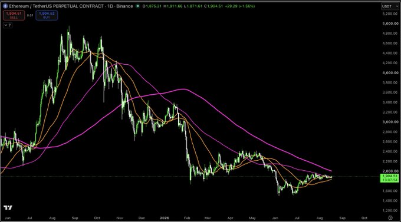Click the 3,000.00 price axis label
401x222 pixels.
tap(390, 122)
